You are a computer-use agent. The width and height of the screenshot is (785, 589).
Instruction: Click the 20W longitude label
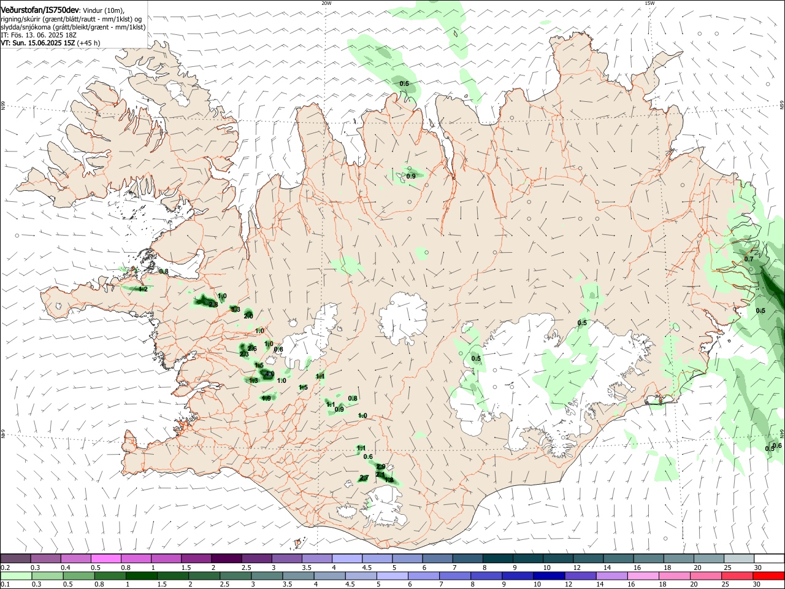tap(326, 3)
